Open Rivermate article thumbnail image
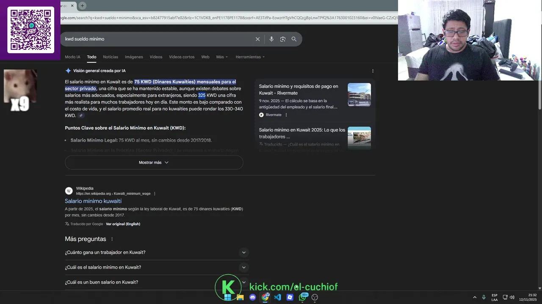Image resolution: width=542 pixels, height=304 pixels. (x=359, y=95)
